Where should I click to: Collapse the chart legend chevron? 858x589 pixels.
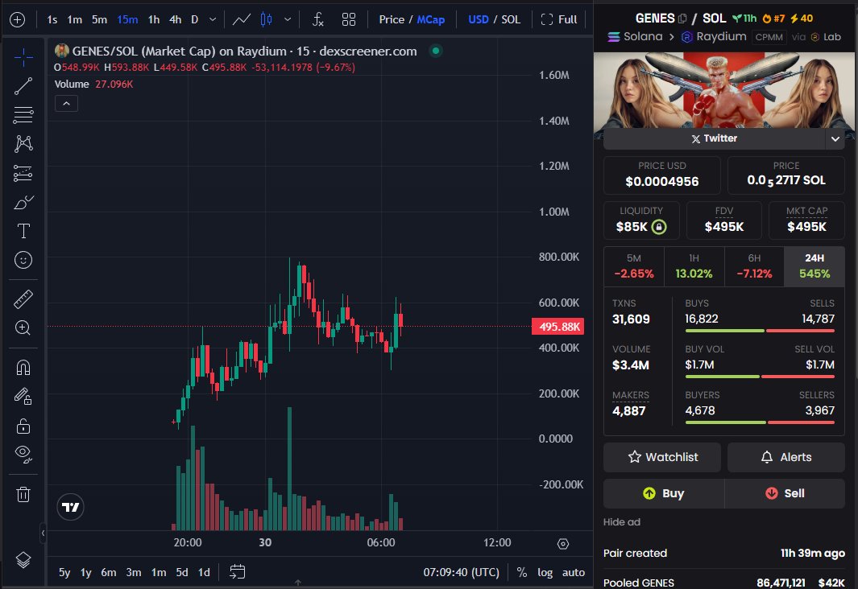point(66,103)
